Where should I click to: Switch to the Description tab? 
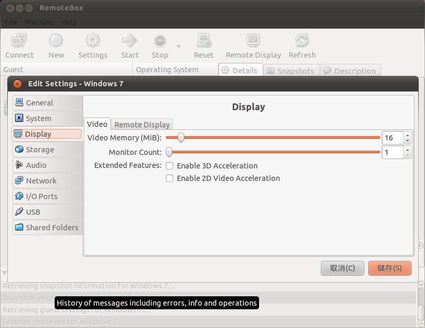click(351, 71)
